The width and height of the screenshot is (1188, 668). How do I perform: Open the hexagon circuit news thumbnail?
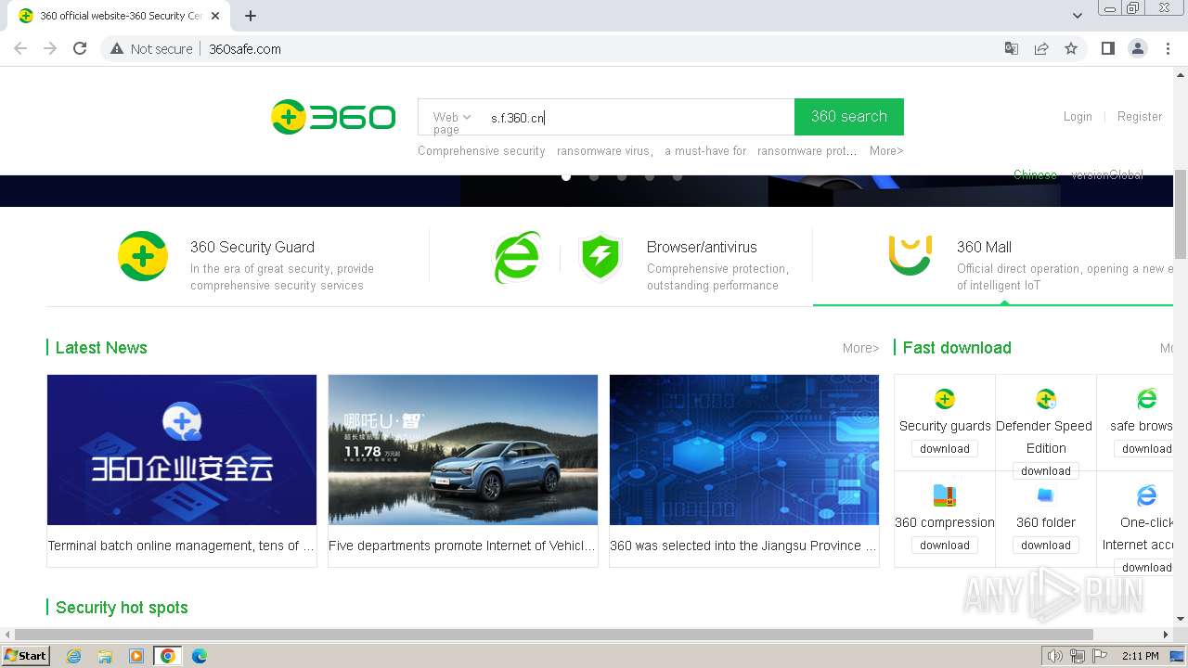click(x=744, y=450)
